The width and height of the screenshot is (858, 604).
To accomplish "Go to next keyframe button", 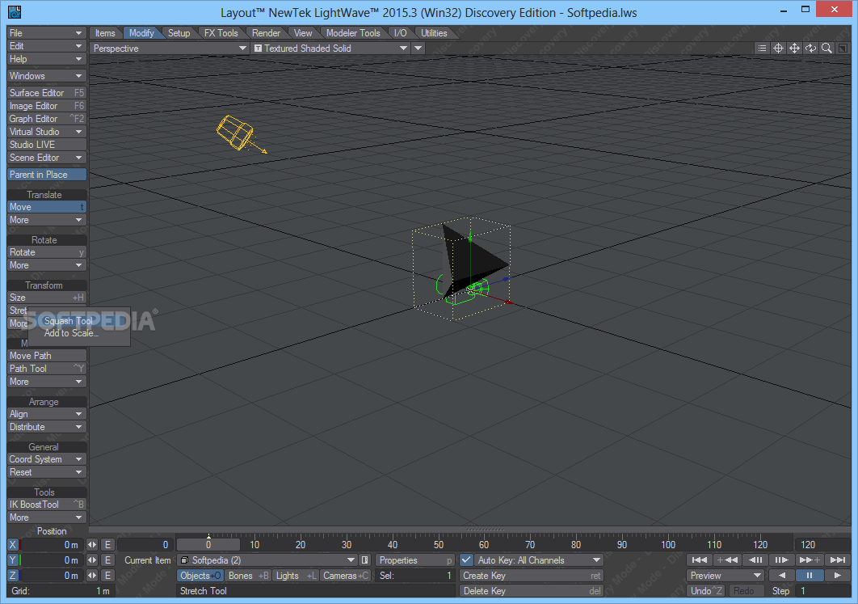I will coord(810,560).
